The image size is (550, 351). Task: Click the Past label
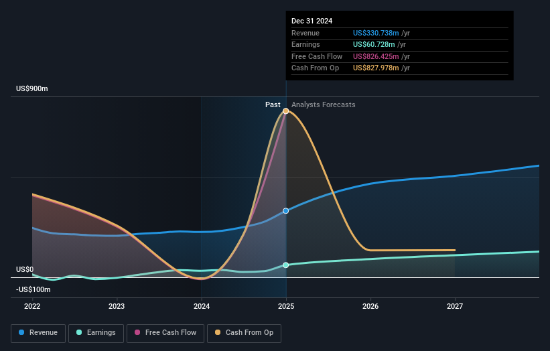(x=273, y=105)
